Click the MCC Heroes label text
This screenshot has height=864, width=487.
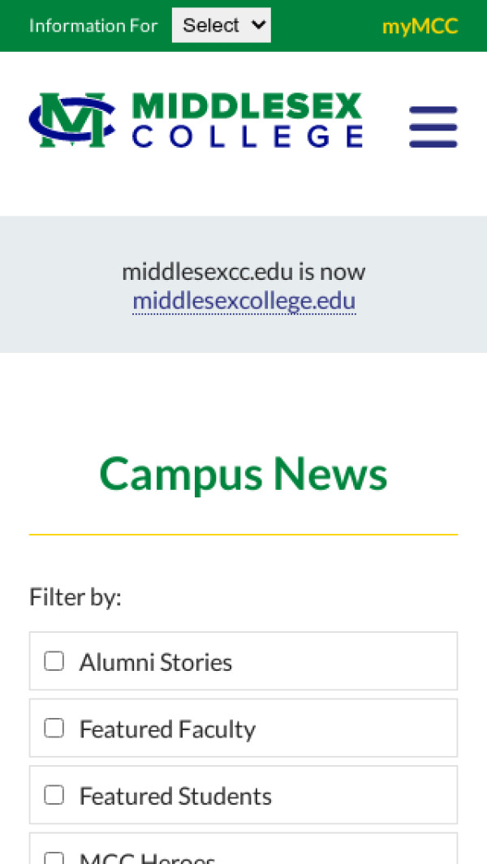(147, 858)
